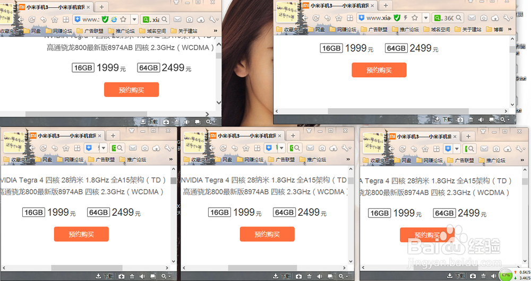This screenshot has width=531, height=281.
Task: Open app grid icon in top-left browser window
Action: [66, 20]
